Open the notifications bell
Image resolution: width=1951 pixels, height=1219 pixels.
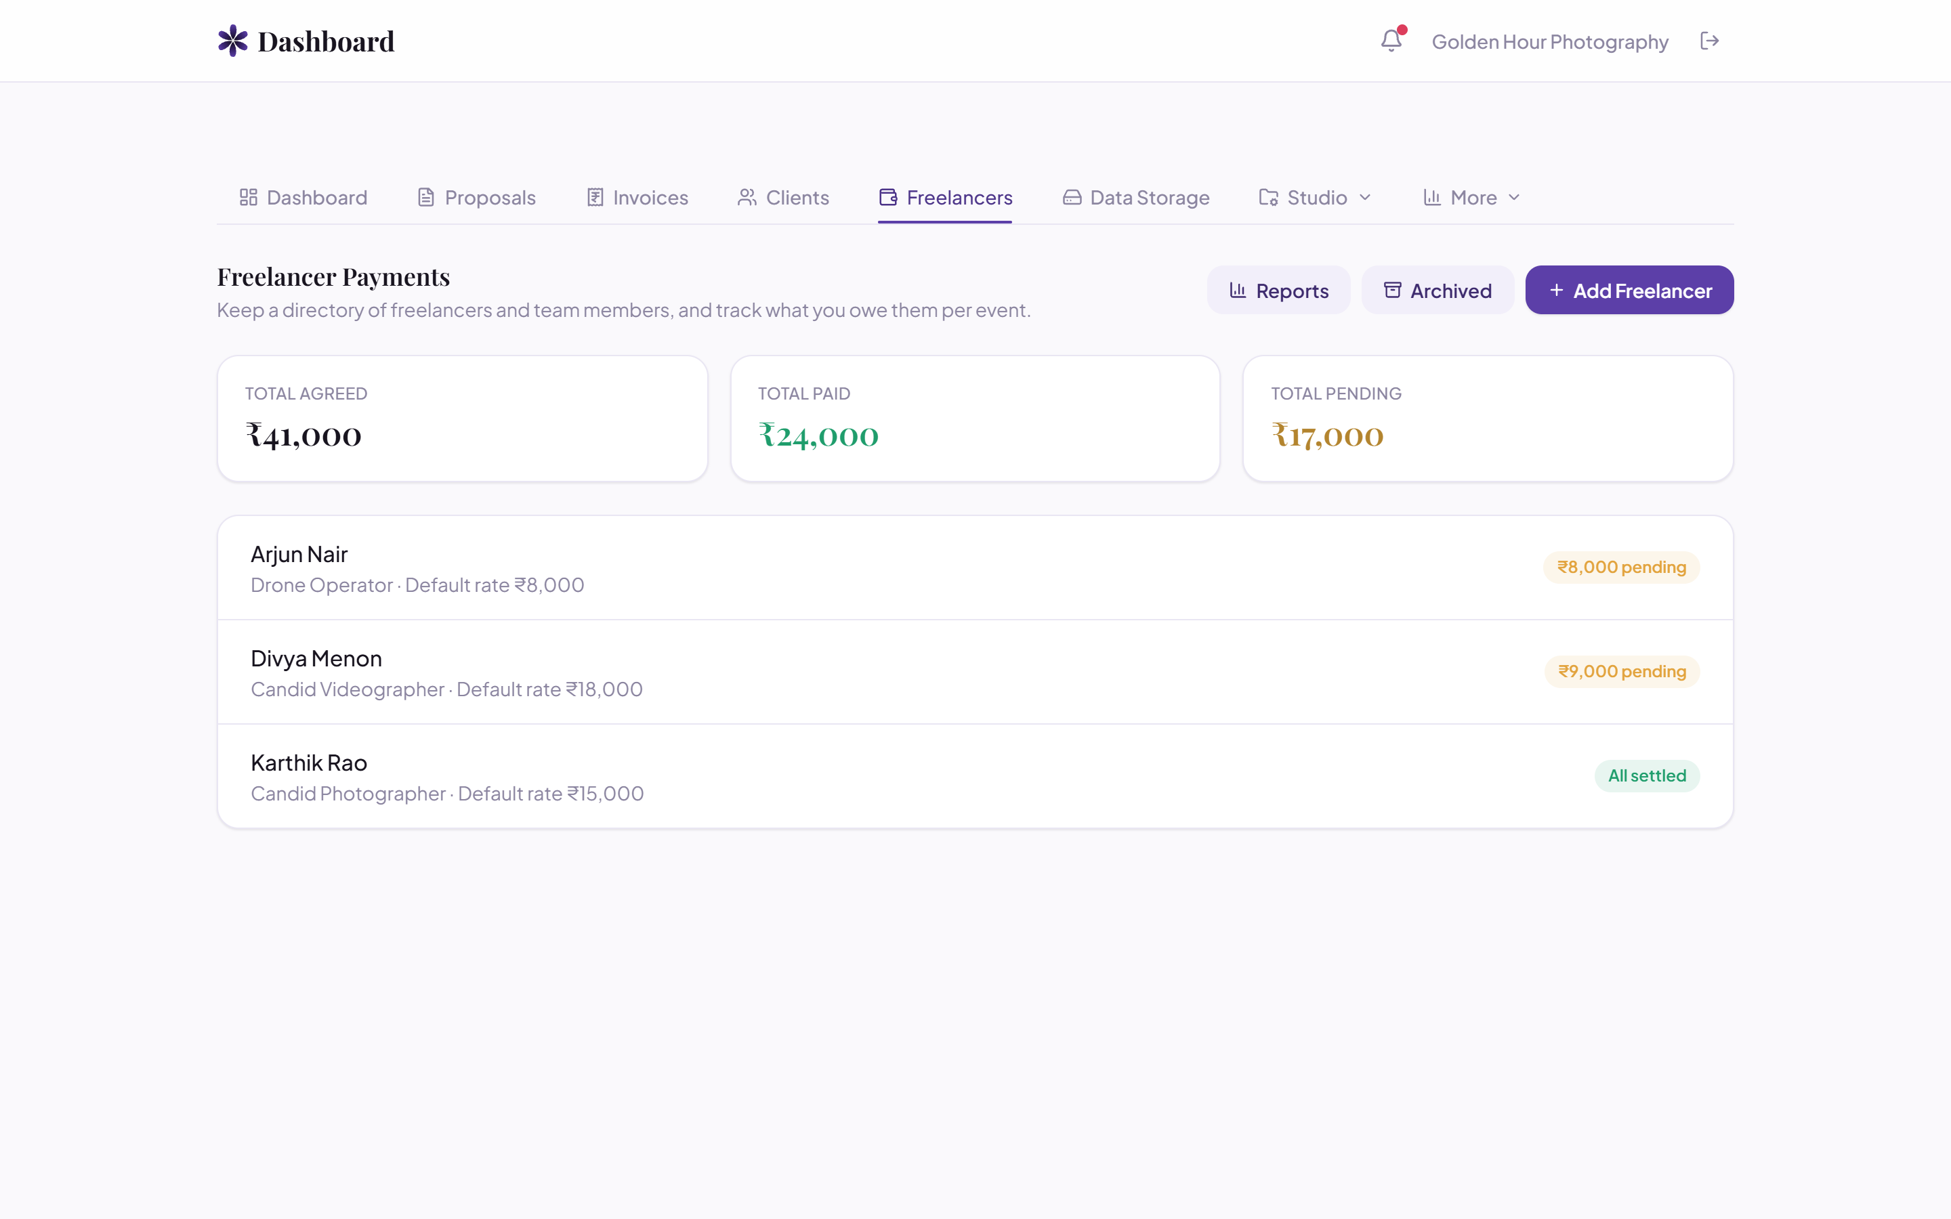1391,41
